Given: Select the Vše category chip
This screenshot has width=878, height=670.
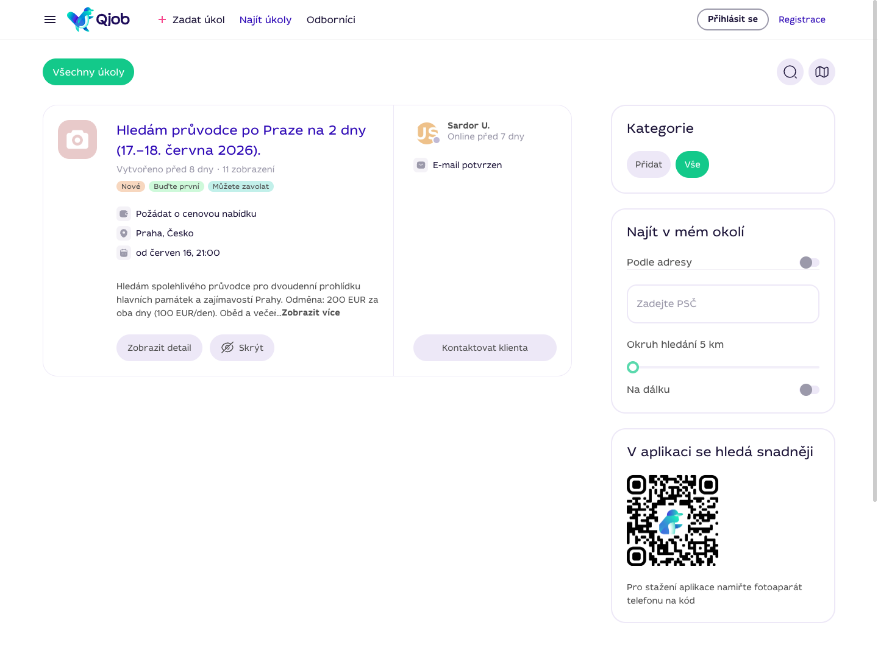Looking at the screenshot, I should coord(692,164).
